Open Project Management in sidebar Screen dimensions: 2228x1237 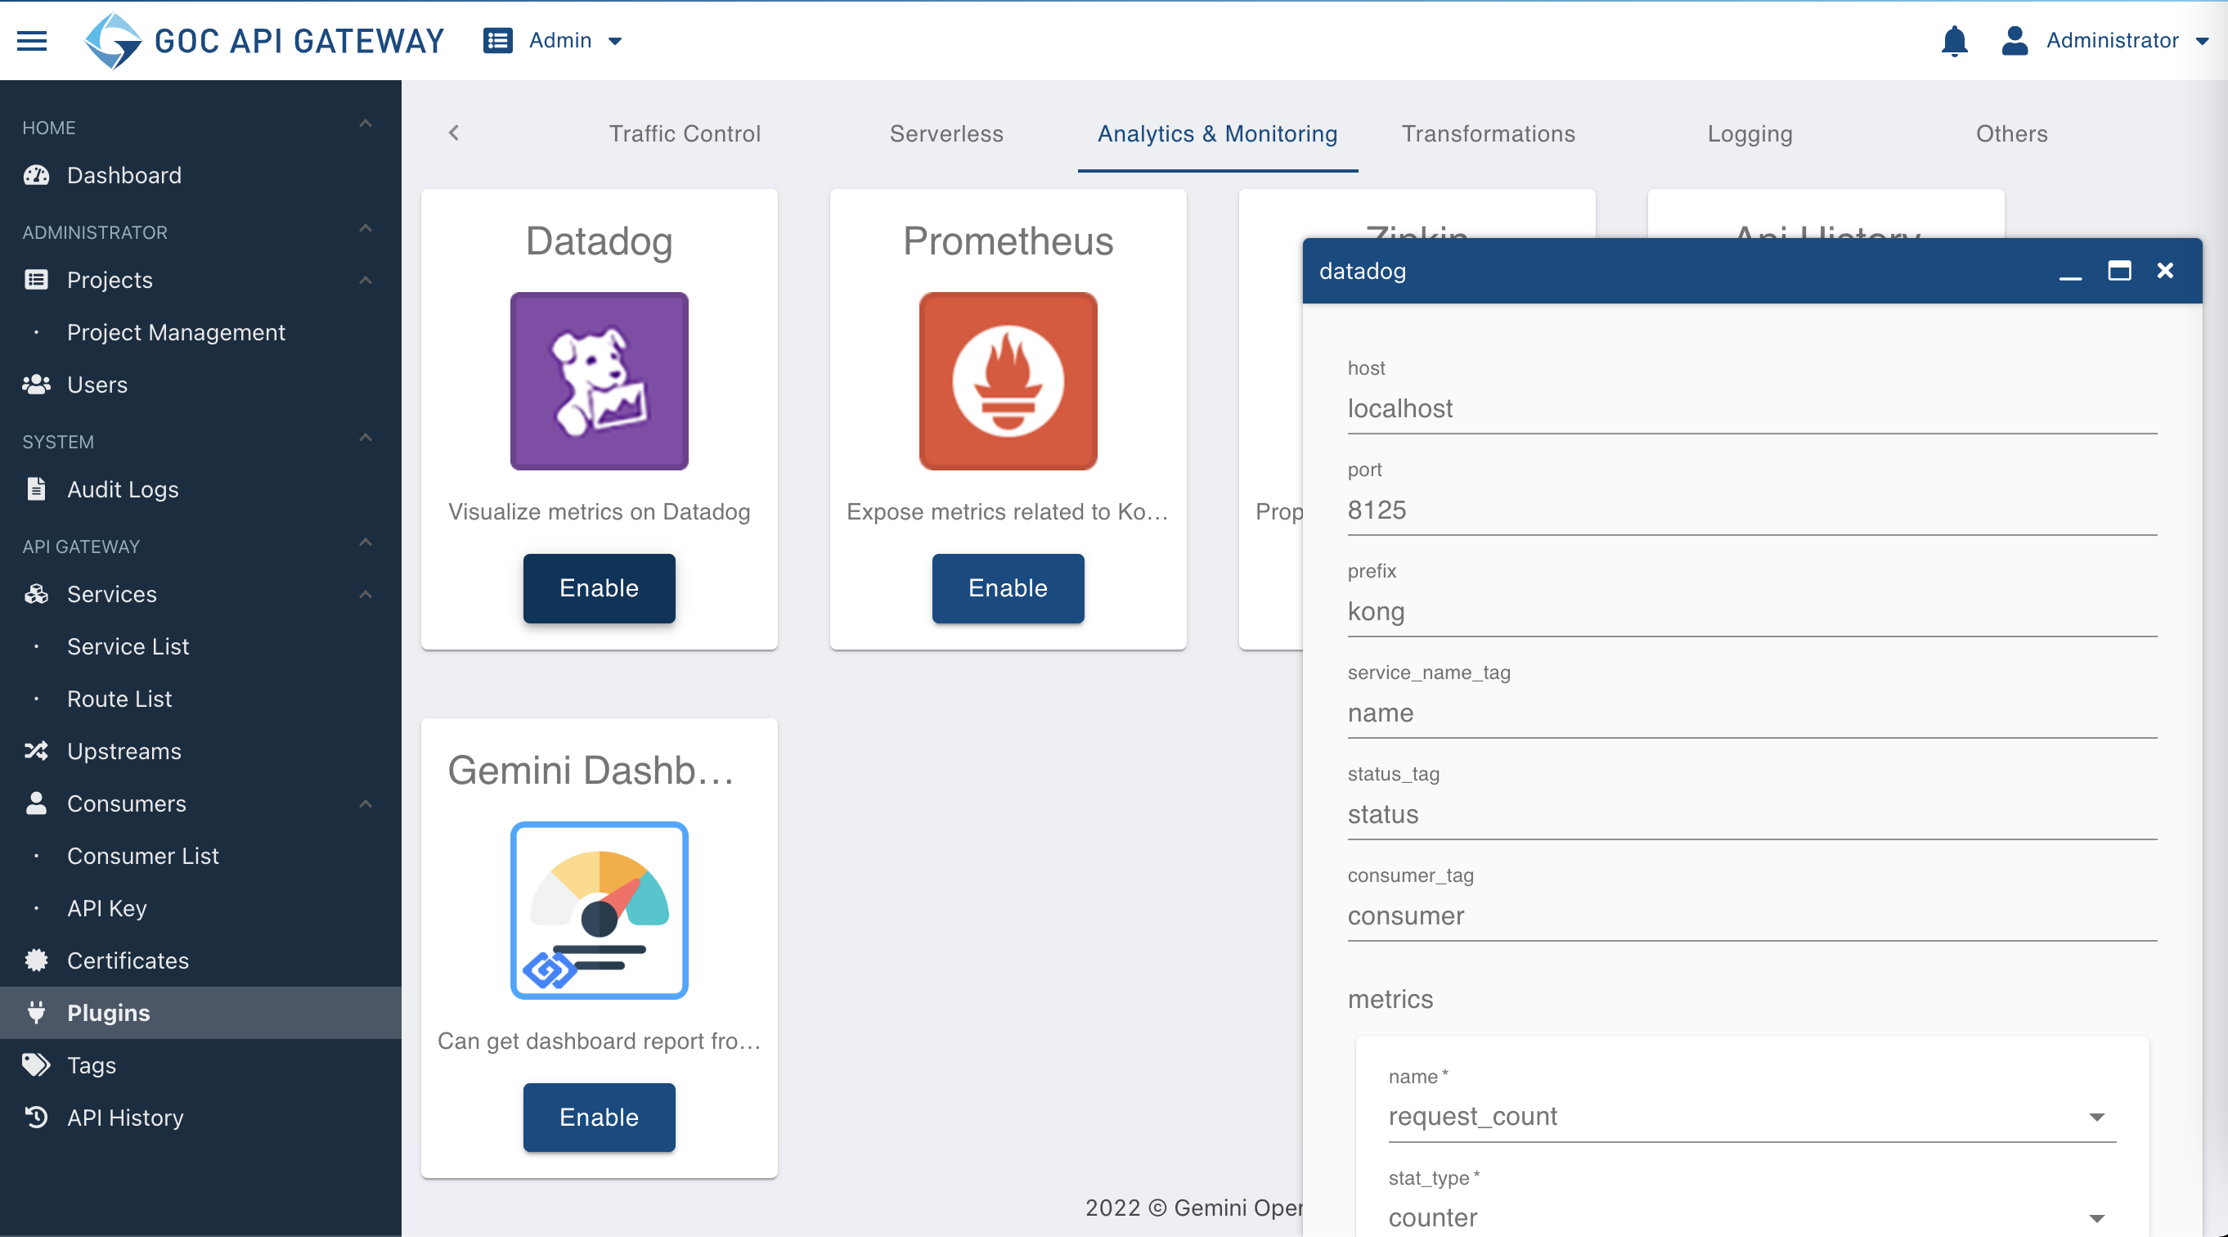click(x=176, y=332)
